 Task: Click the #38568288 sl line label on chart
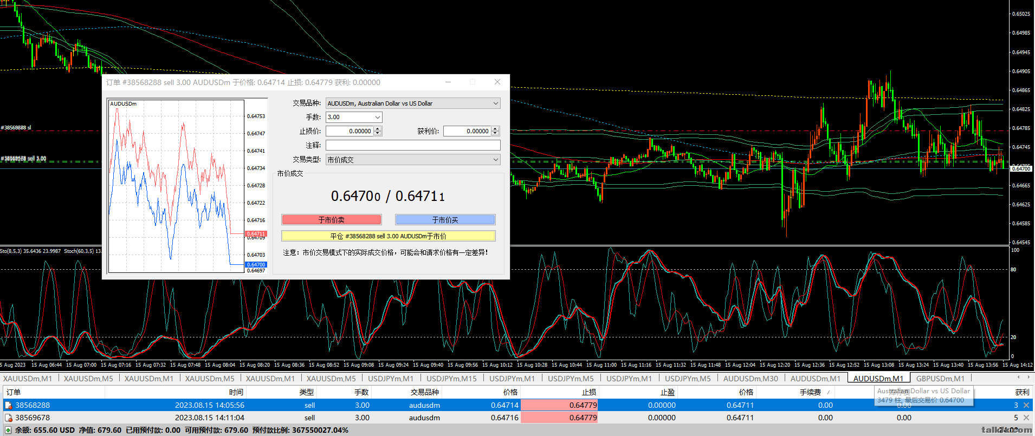pyautogui.click(x=16, y=128)
